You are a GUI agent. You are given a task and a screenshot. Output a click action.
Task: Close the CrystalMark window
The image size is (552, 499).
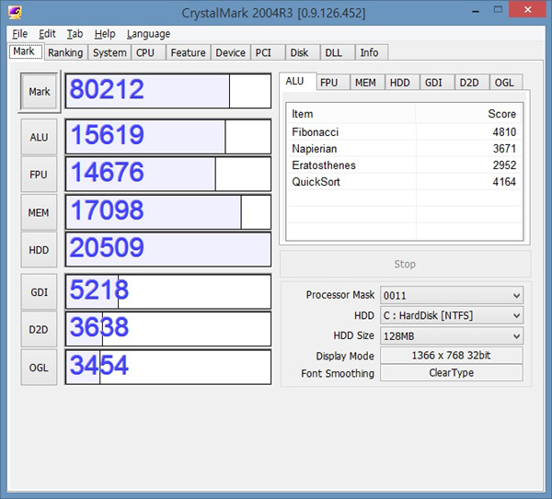tap(528, 10)
